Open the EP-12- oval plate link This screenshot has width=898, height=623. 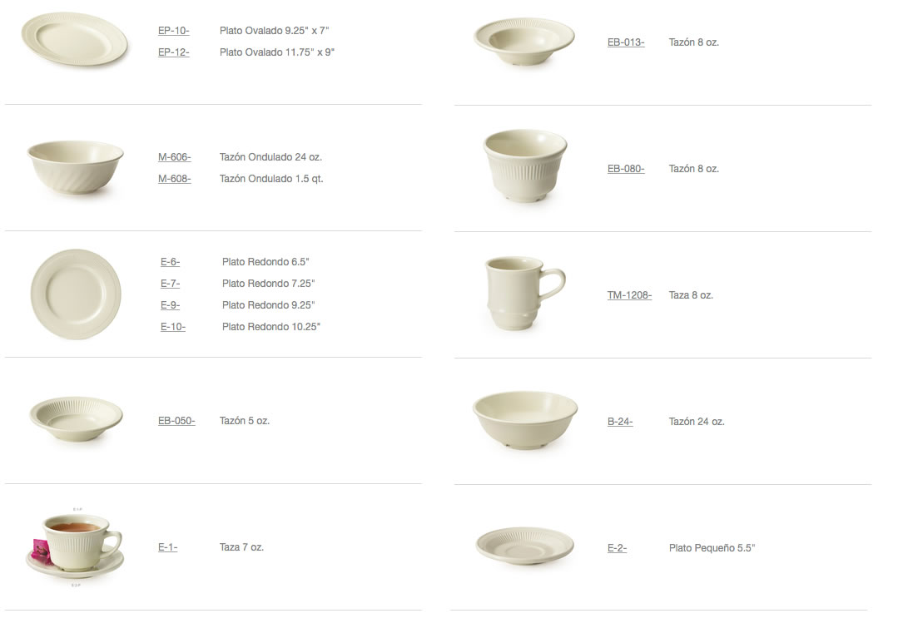[174, 52]
